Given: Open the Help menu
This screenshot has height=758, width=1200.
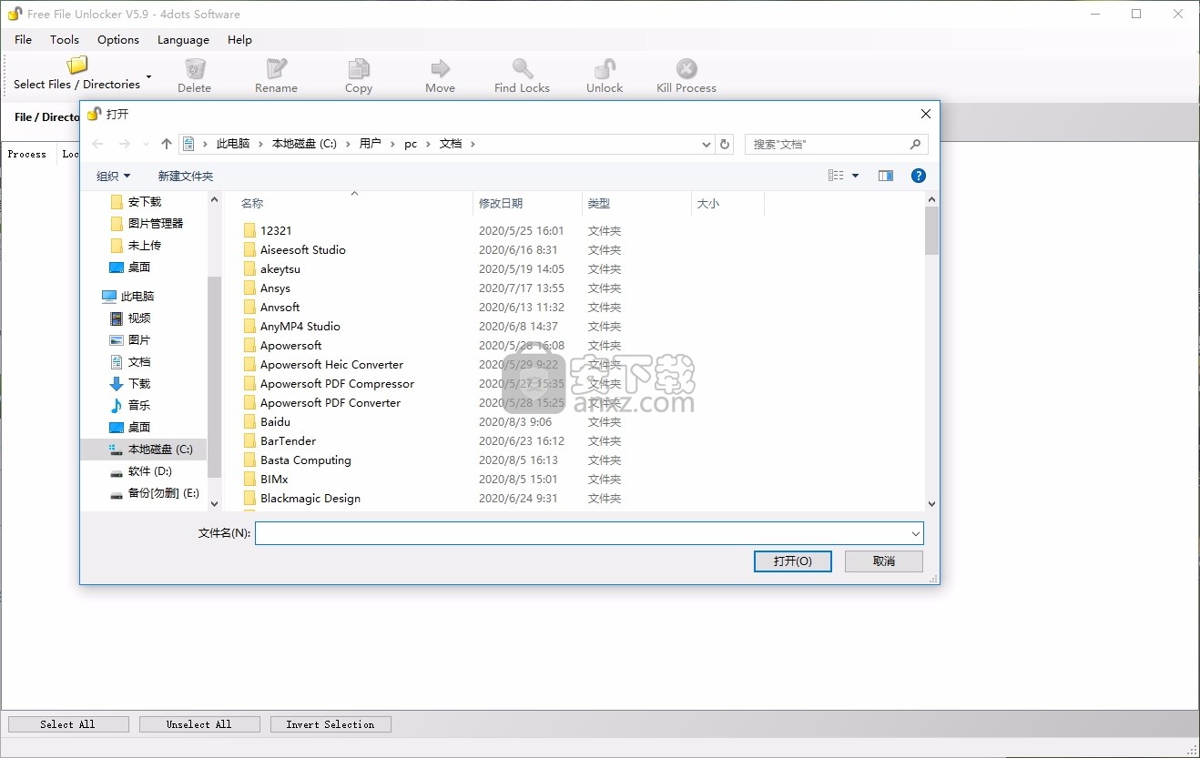Looking at the screenshot, I should pos(239,40).
